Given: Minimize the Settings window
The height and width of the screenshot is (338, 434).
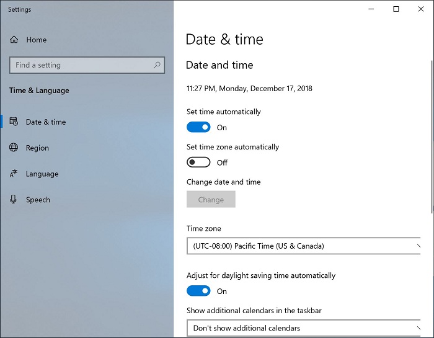Looking at the screenshot, I should click(x=371, y=9).
